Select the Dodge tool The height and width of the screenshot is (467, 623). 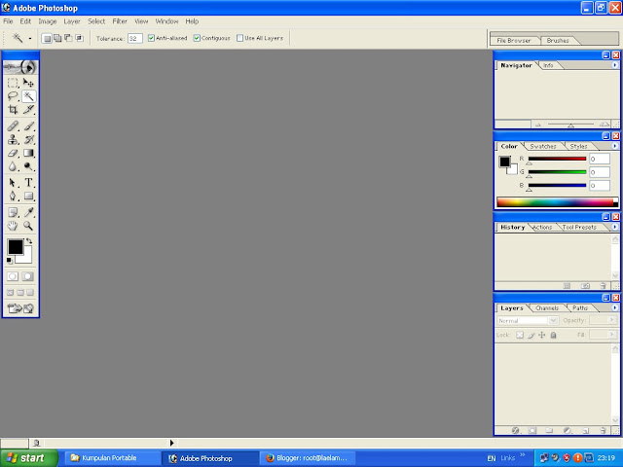click(x=28, y=166)
